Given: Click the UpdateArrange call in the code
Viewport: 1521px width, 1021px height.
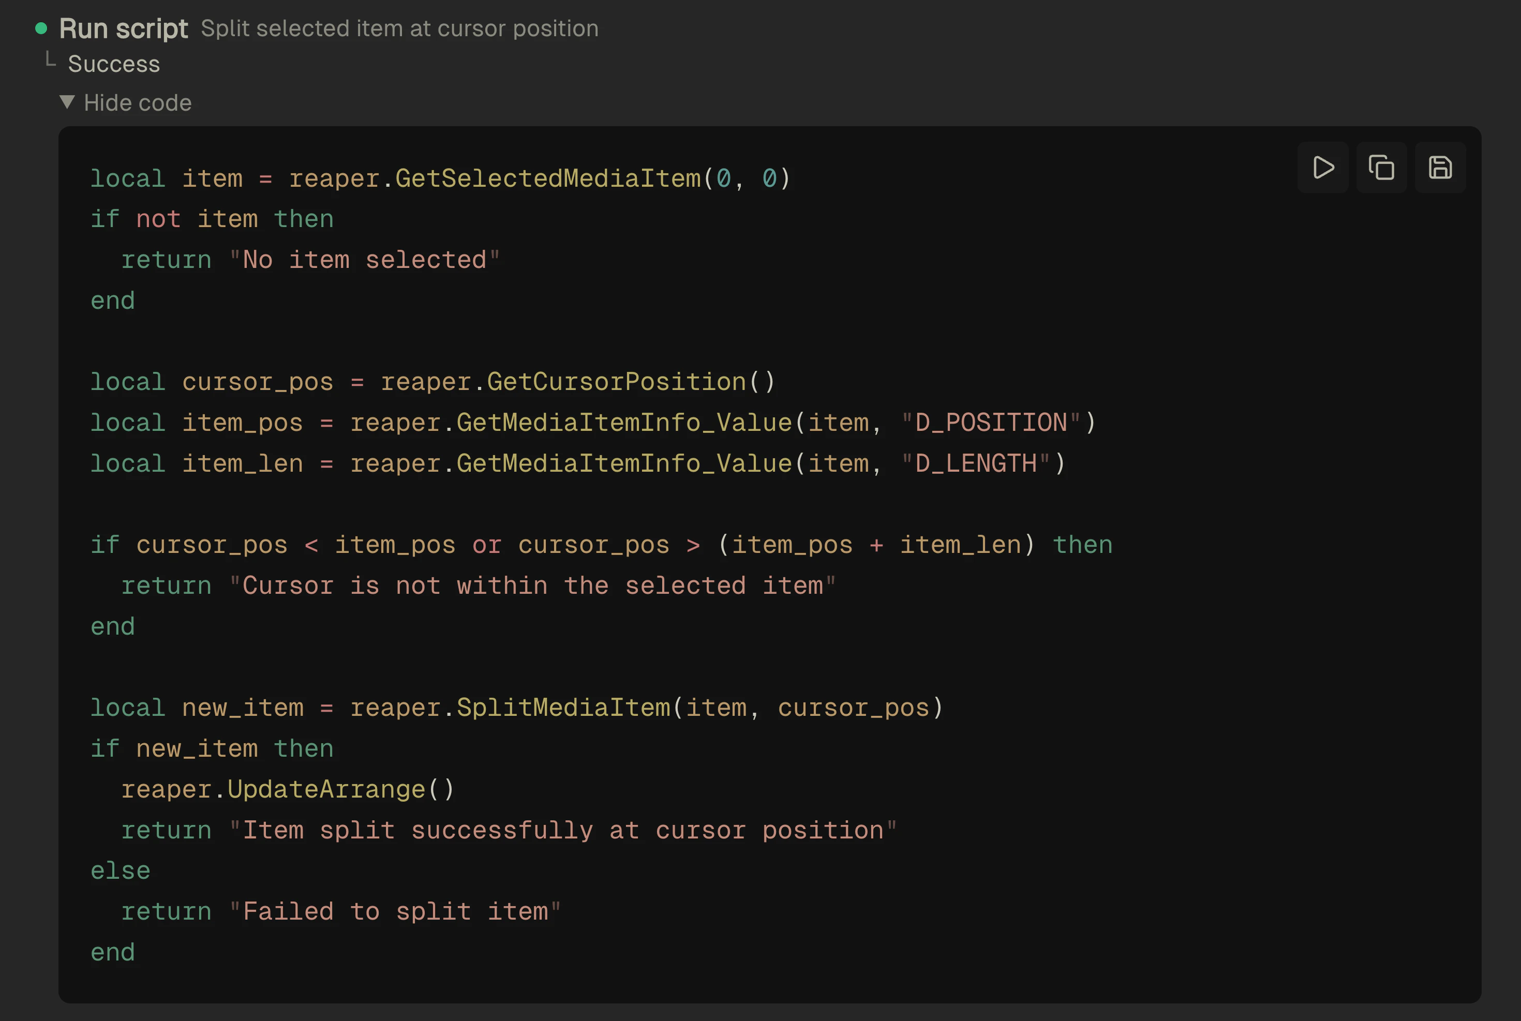Looking at the screenshot, I should (325, 789).
